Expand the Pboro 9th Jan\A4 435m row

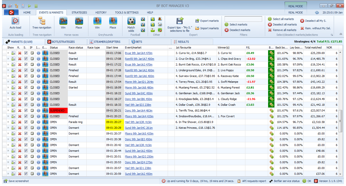coord(8,116)
